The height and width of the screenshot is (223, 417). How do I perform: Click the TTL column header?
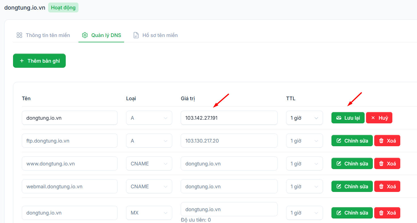tap(291, 99)
